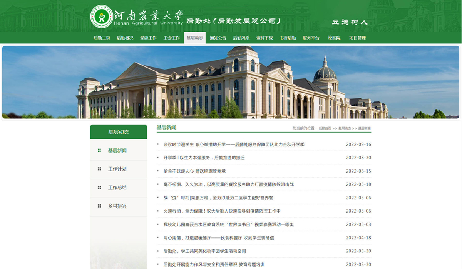Open the 后勤主页 navigation menu item
Image resolution: width=462 pixels, height=269 pixels.
click(102, 38)
